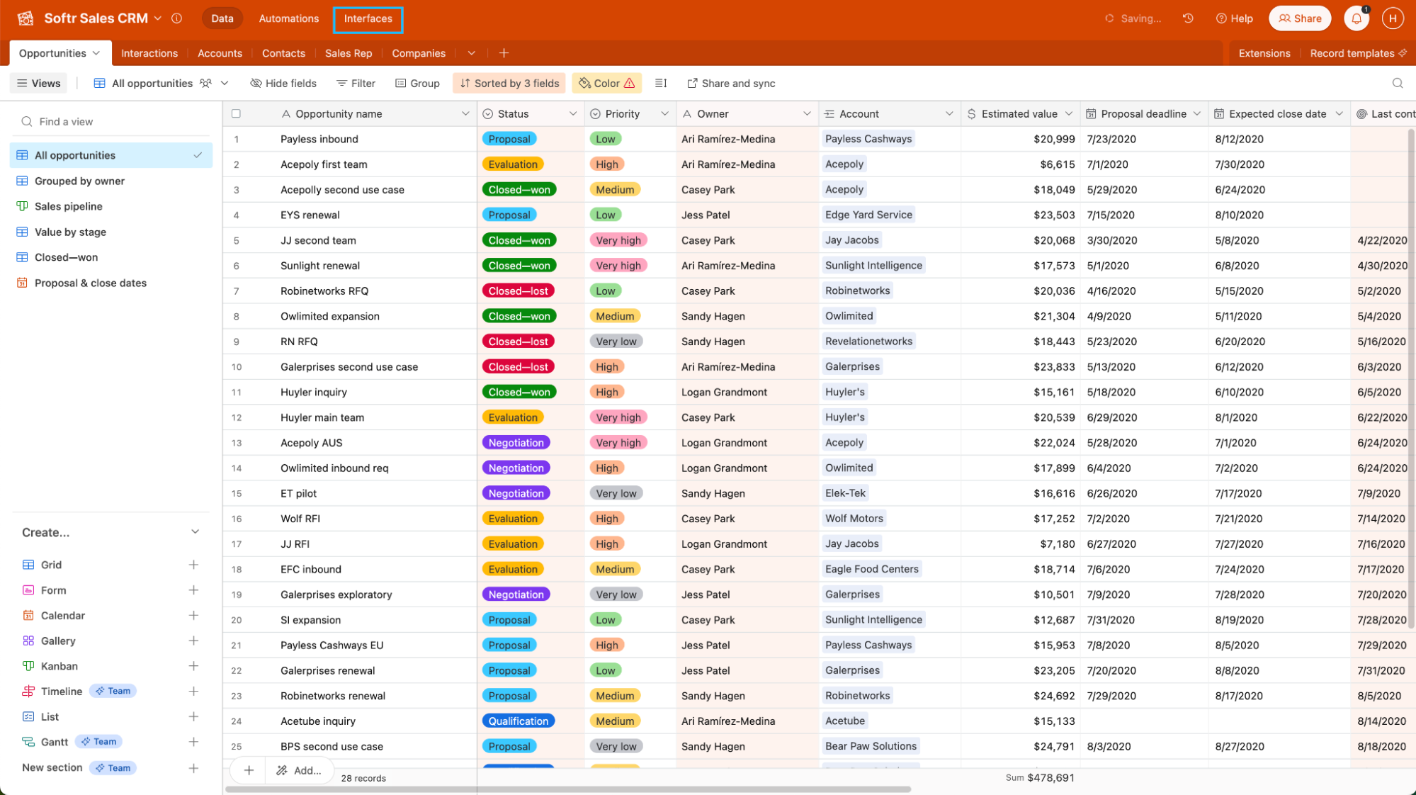1416x795 pixels.
Task: Click the Filter icon to add filters
Action: (x=355, y=83)
